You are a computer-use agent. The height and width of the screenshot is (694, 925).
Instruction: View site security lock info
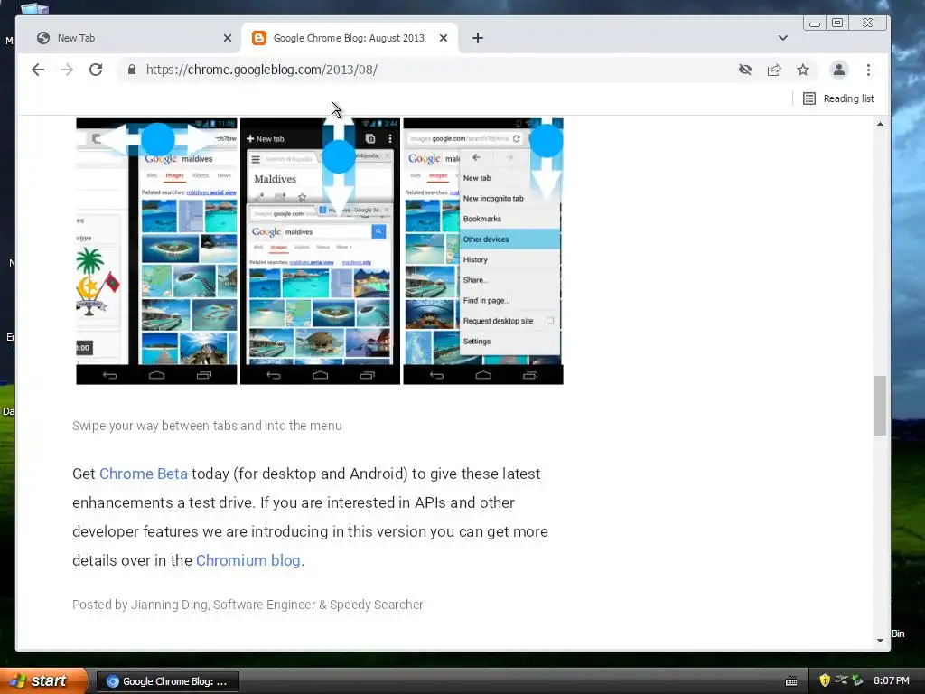coord(132,70)
